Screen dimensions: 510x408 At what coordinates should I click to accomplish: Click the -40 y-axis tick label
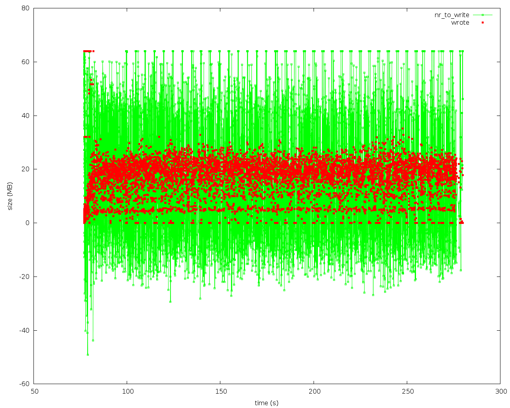[x=25, y=330]
